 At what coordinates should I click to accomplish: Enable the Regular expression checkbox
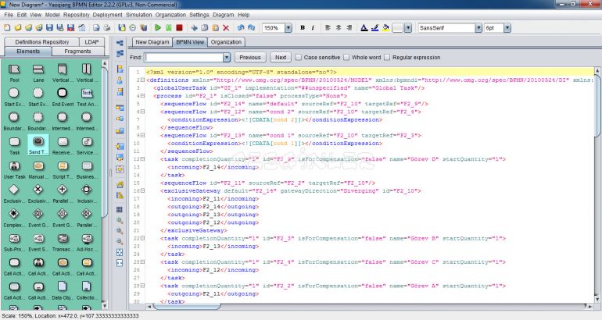click(387, 57)
